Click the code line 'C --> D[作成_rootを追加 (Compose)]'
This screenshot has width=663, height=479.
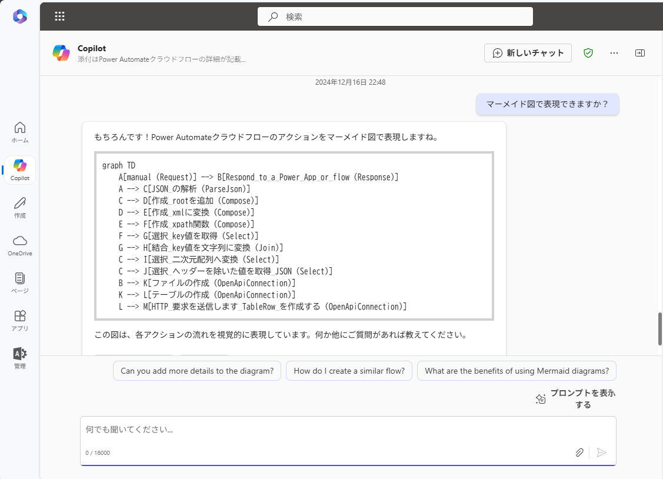188,201
